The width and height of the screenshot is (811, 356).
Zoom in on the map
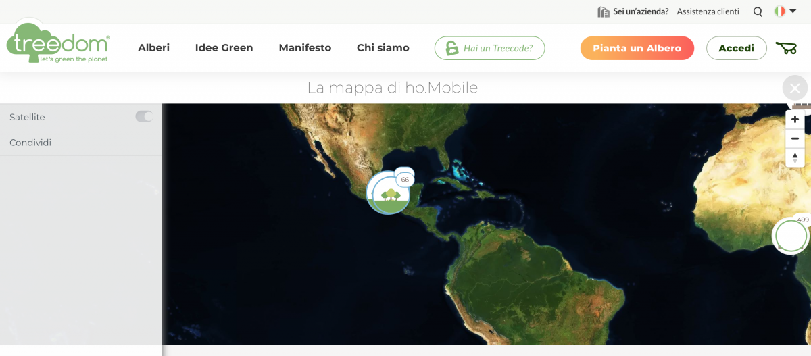(795, 120)
